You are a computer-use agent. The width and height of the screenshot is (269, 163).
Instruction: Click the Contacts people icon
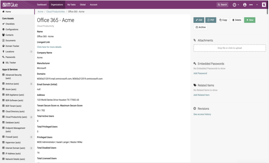[x=3, y=35]
